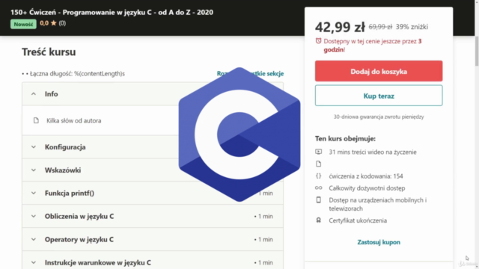Expand the Wskazówki section chevron
Image resolution: width=479 pixels, height=269 pixels.
[33, 170]
